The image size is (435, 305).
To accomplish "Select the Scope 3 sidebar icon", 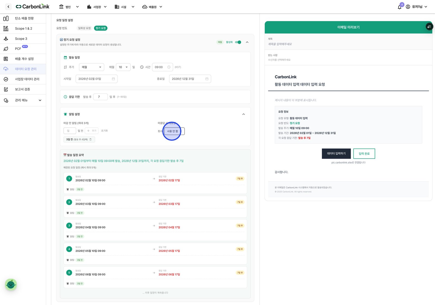I will [6, 39].
